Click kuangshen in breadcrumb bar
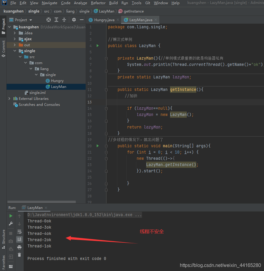 13,11
